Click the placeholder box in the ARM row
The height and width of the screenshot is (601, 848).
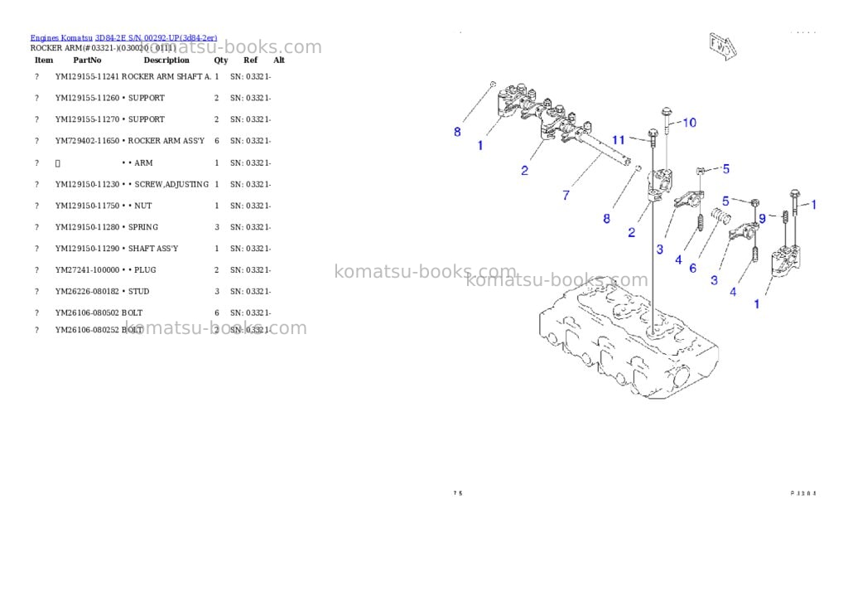tap(58, 163)
